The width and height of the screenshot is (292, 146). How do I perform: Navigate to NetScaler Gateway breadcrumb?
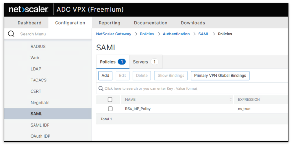coord(114,34)
